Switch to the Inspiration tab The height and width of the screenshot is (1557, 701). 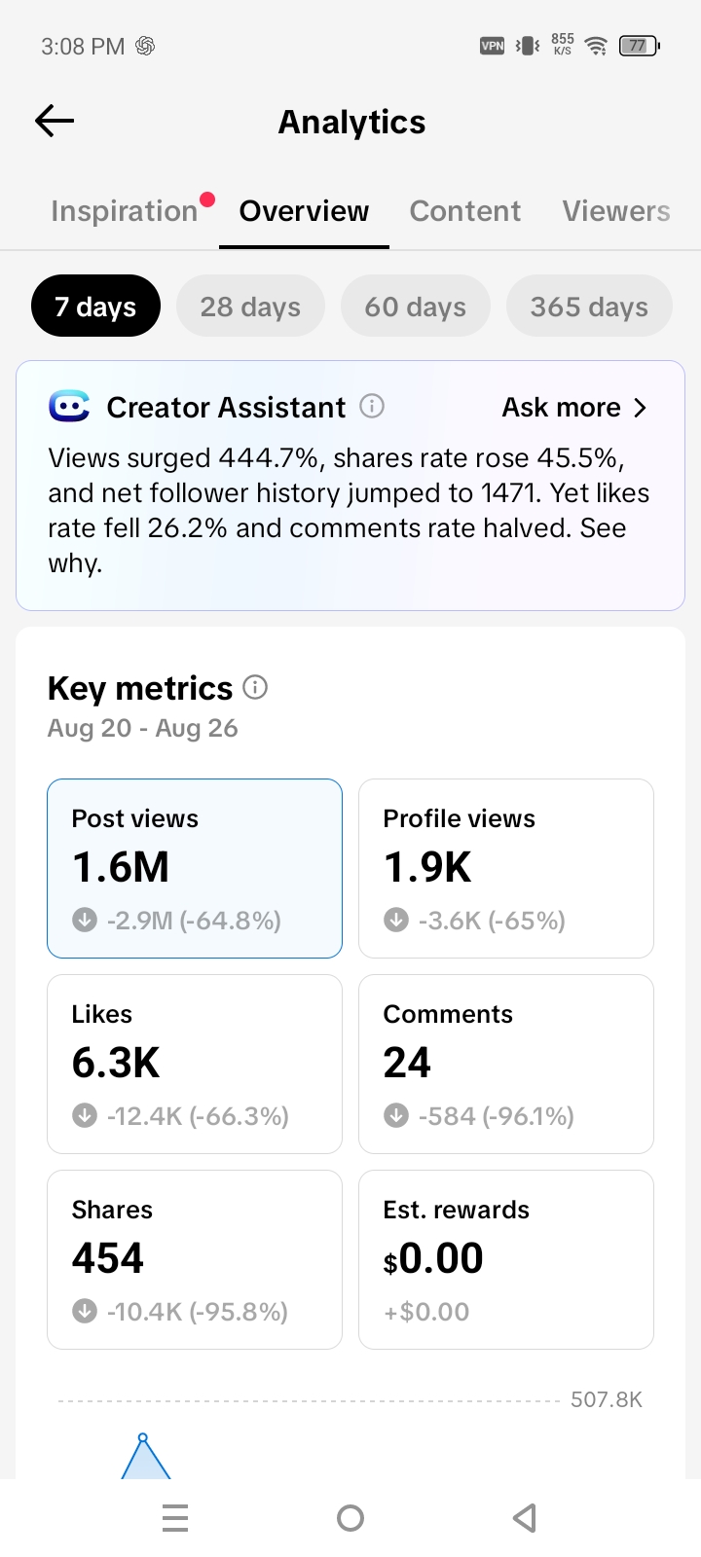pos(125,211)
